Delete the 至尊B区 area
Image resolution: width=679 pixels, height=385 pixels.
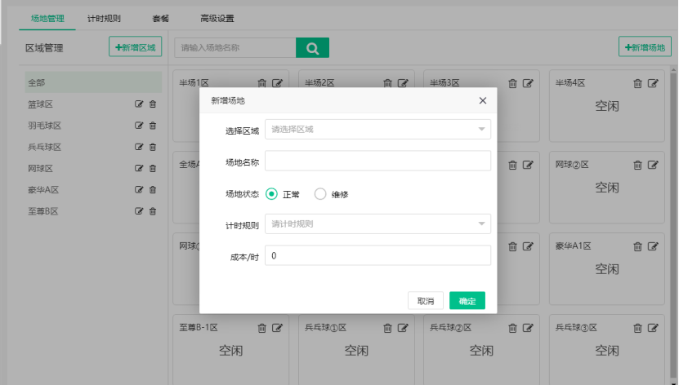[x=153, y=211]
